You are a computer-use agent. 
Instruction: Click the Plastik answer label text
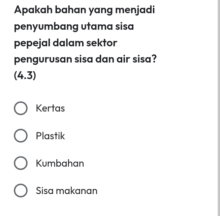pyautogui.click(x=50, y=136)
